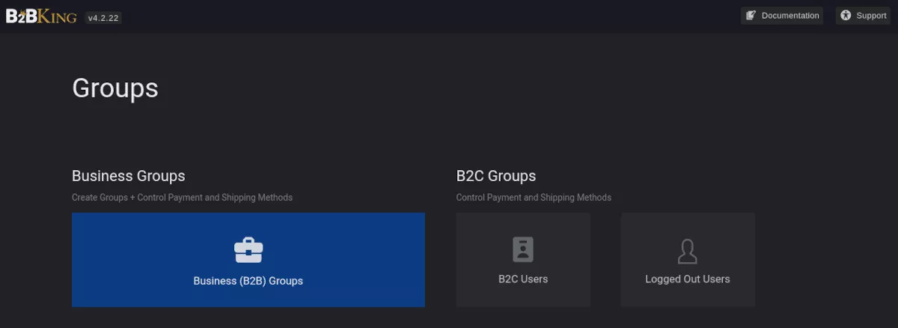Click the Business Groups section heading
This screenshot has height=328, width=898.
pyautogui.click(x=129, y=177)
